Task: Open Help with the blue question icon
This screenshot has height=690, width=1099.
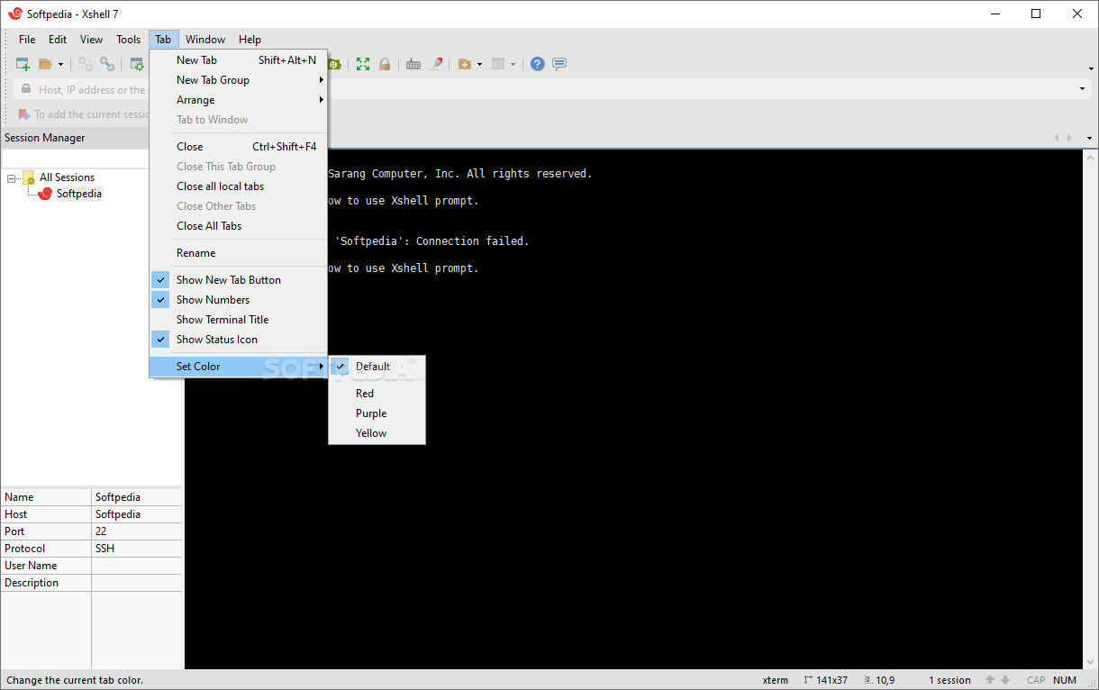Action: tap(538, 64)
